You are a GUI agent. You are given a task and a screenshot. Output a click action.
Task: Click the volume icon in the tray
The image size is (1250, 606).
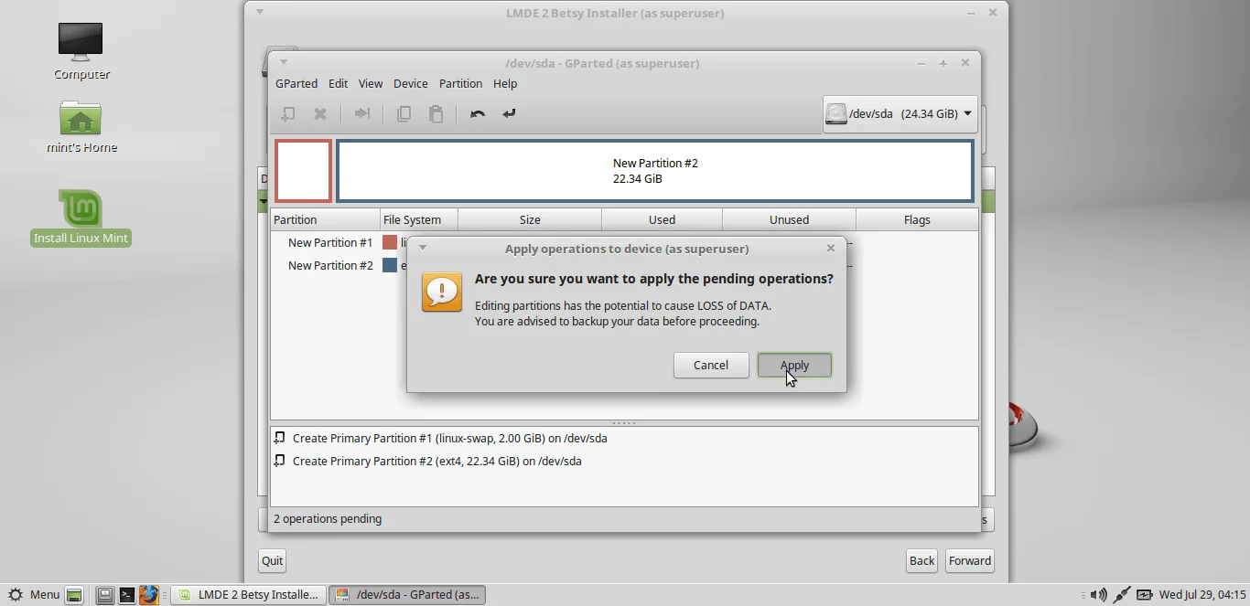1097,594
